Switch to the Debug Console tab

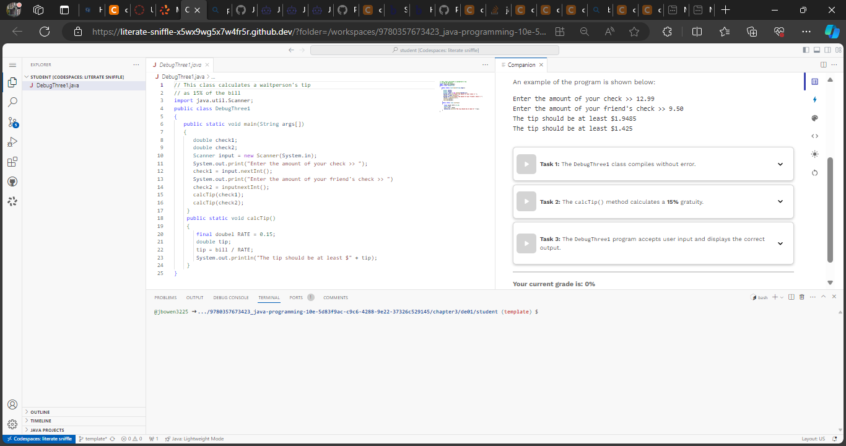pos(230,297)
